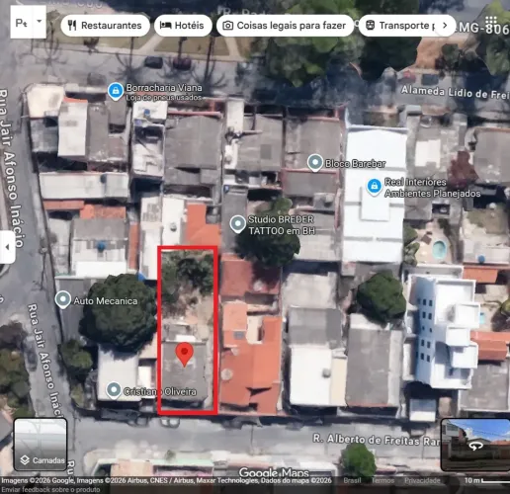510x494 pixels.
Task: Click the Brasil footer link
Action: (352, 480)
